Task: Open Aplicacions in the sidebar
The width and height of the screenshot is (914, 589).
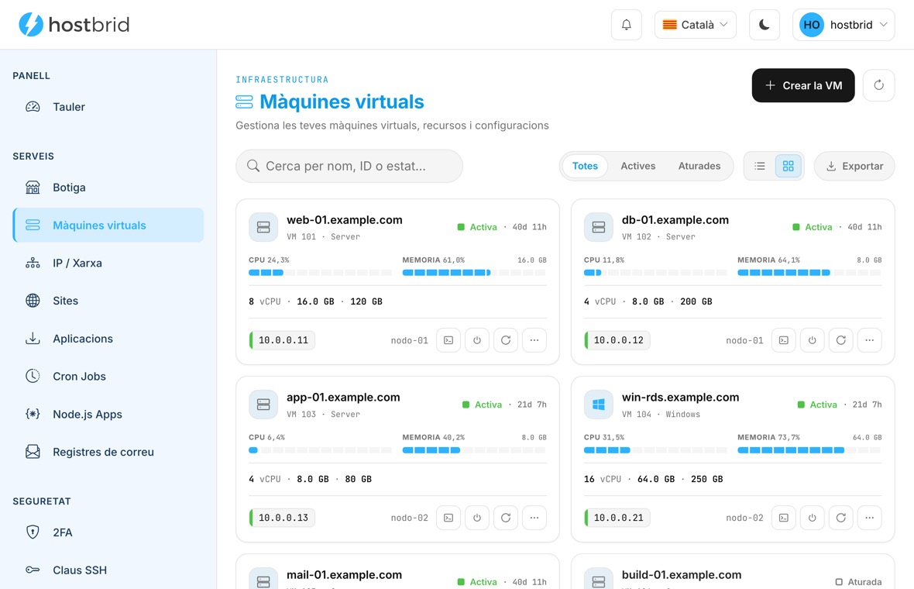Action: click(x=108, y=339)
